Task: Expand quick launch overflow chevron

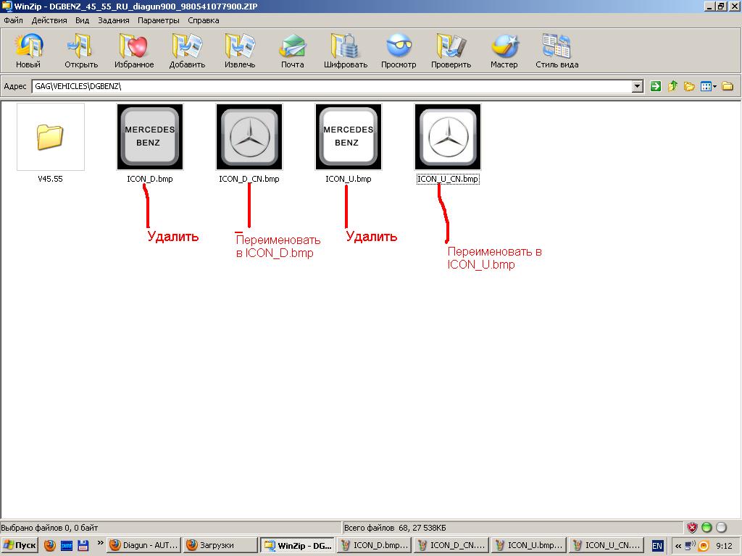Action: 100,543
